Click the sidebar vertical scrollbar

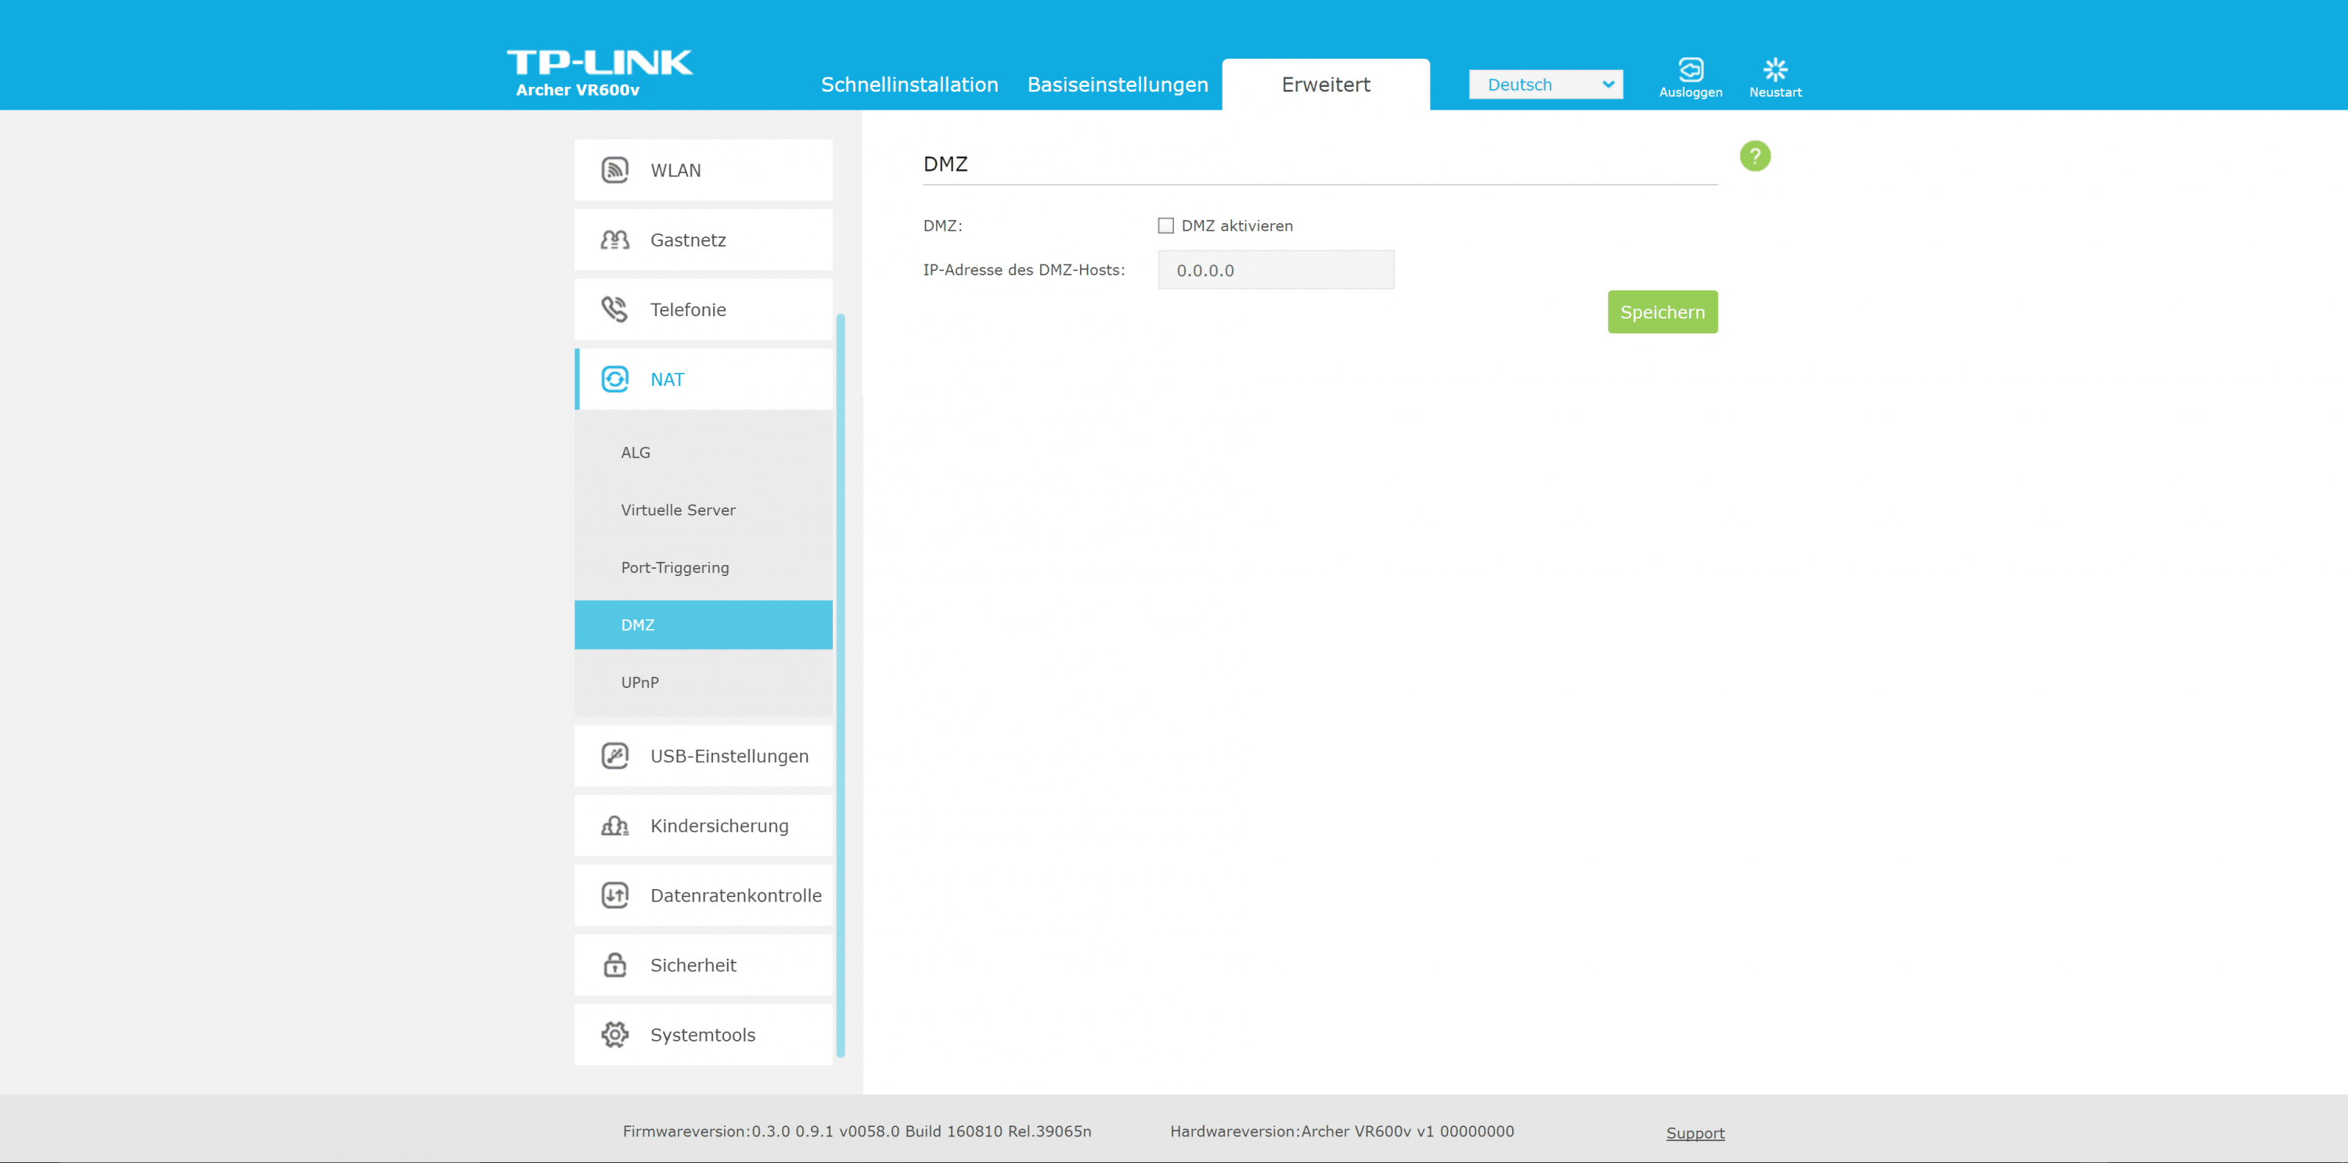841,683
